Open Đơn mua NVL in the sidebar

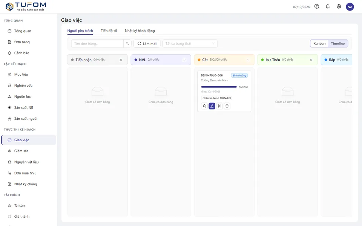point(28,173)
